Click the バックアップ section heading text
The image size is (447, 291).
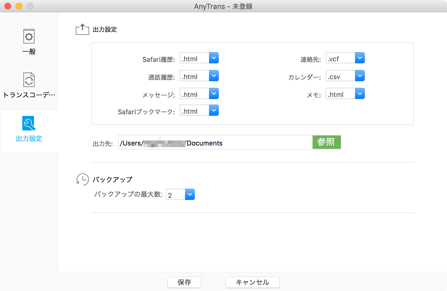pyautogui.click(x=112, y=180)
